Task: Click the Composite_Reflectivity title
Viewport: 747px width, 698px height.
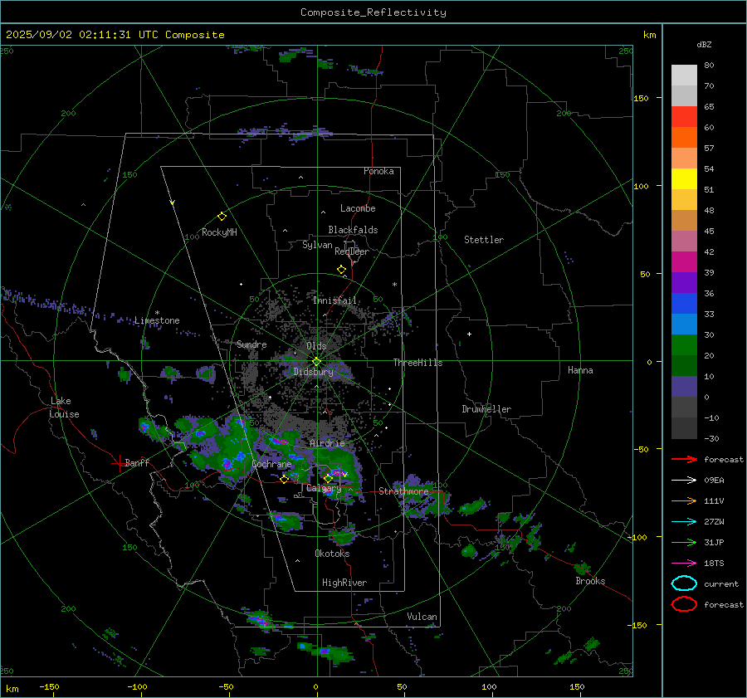Action: click(x=373, y=12)
